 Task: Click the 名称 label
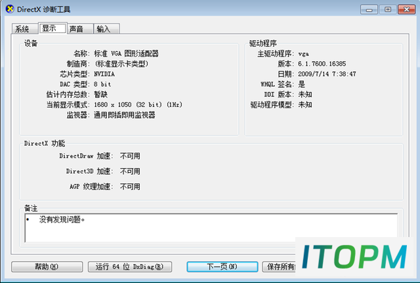[x=81, y=54]
